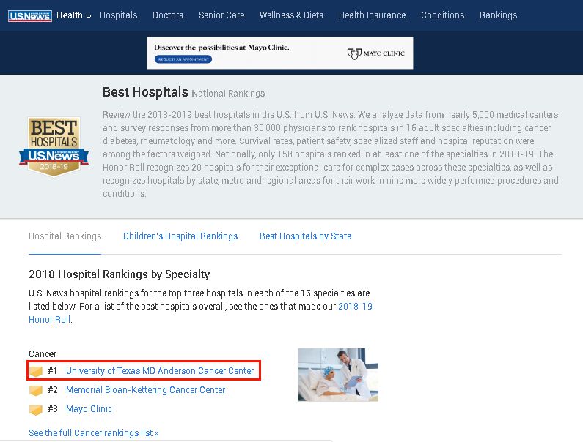This screenshot has height=442, width=583.
Task: Click the arrow beside Health
Action: point(89,16)
